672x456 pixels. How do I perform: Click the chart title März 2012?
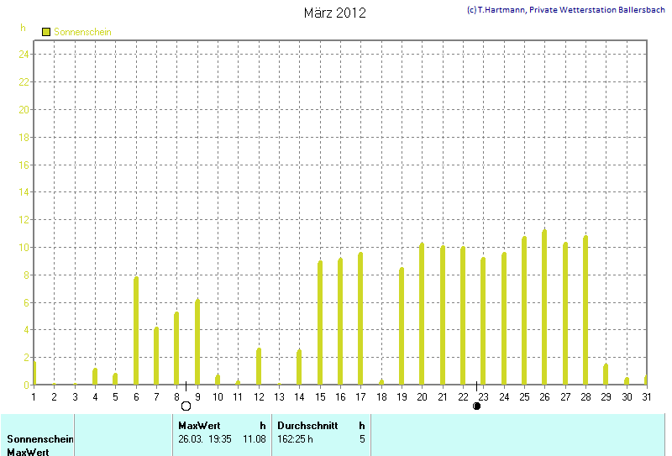coord(334,13)
